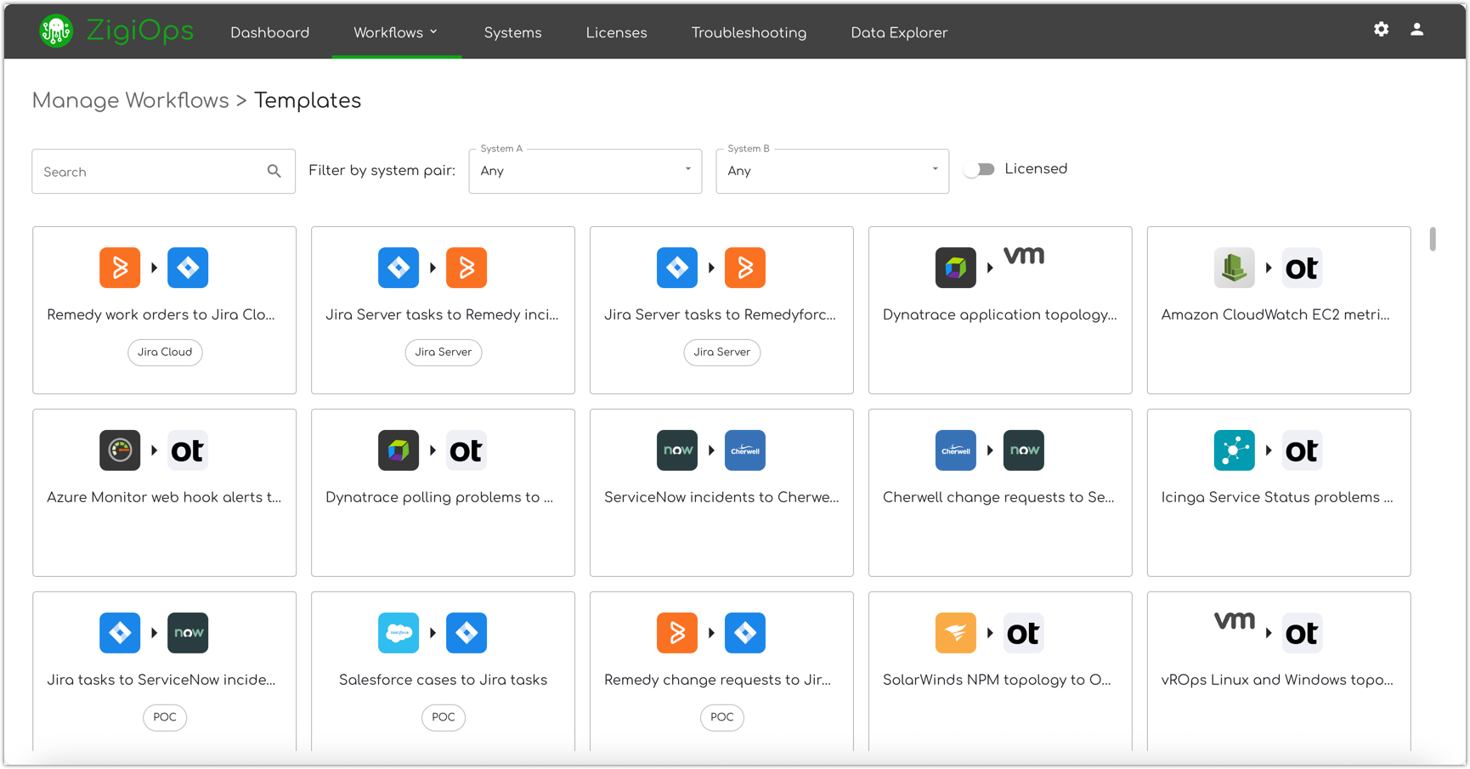The height and width of the screenshot is (769, 1470).
Task: Open Dynatrace application topology title
Action: coord(1000,314)
